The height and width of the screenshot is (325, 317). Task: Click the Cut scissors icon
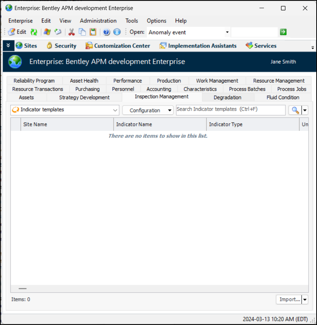tap(71, 32)
